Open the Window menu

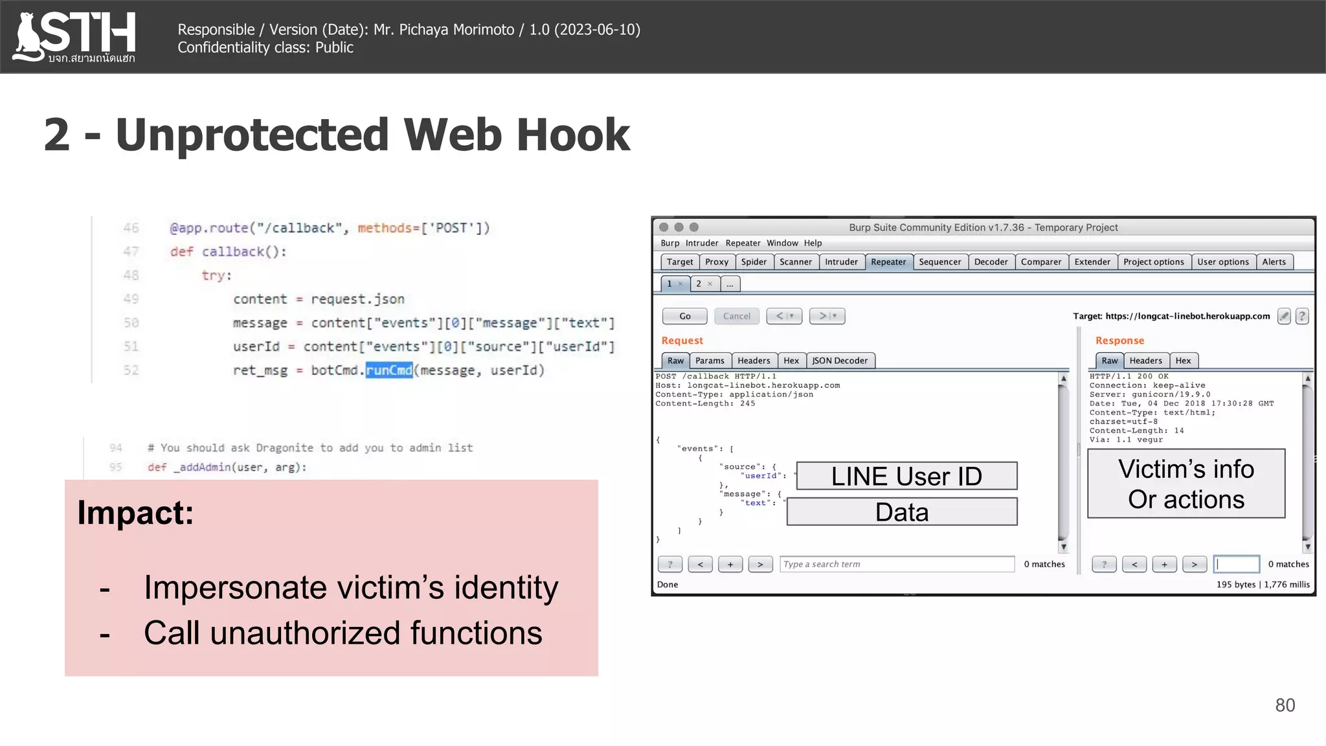(x=782, y=243)
